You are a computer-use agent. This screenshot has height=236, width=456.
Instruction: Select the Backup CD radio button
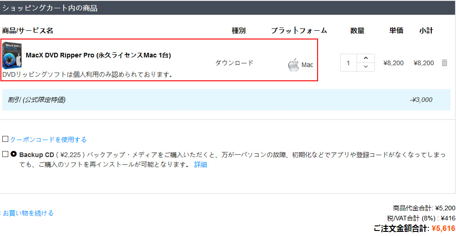13,154
